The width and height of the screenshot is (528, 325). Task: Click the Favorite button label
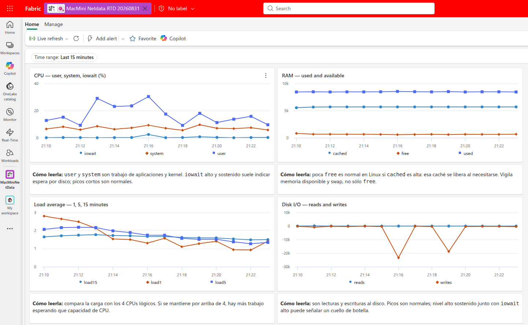[x=147, y=38]
